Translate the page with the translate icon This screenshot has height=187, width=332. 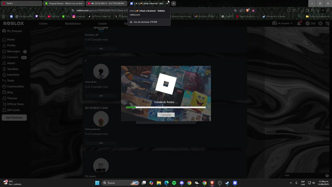click(x=235, y=10)
